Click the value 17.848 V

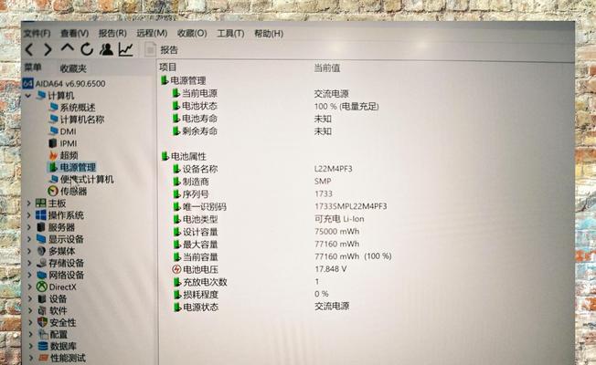331,268
